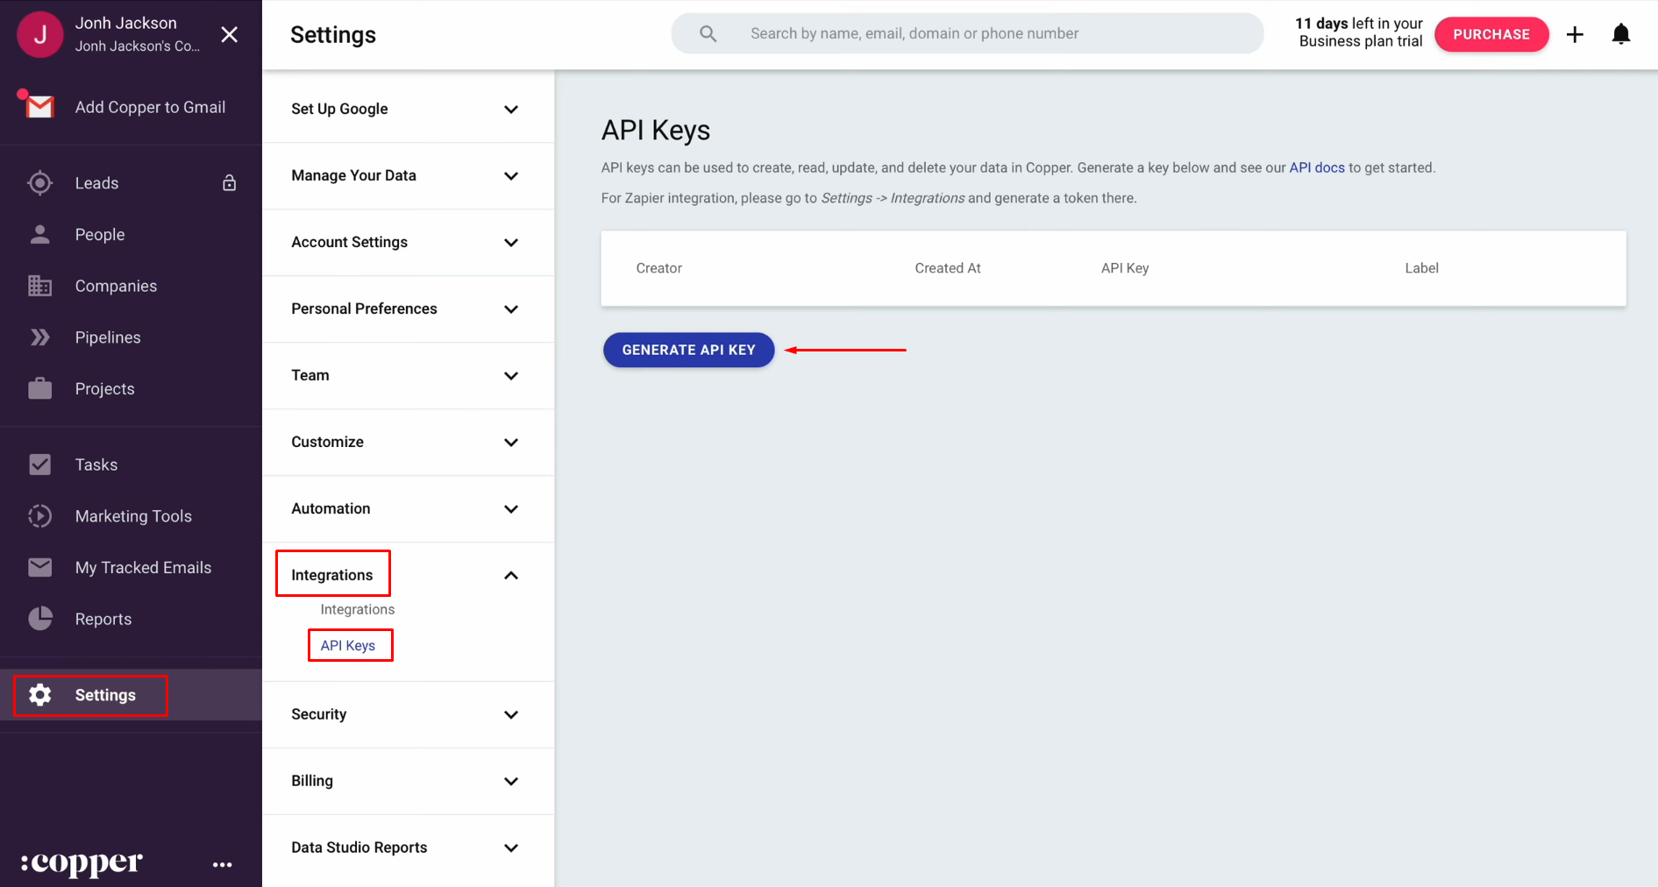
Task: Click the Gmail icon beside Add Copper
Action: click(x=39, y=106)
